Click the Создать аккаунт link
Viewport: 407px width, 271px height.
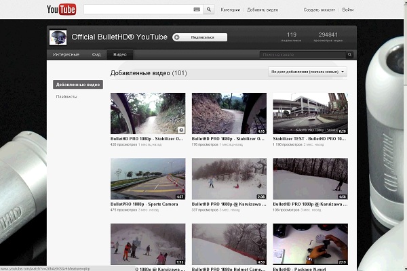(319, 10)
